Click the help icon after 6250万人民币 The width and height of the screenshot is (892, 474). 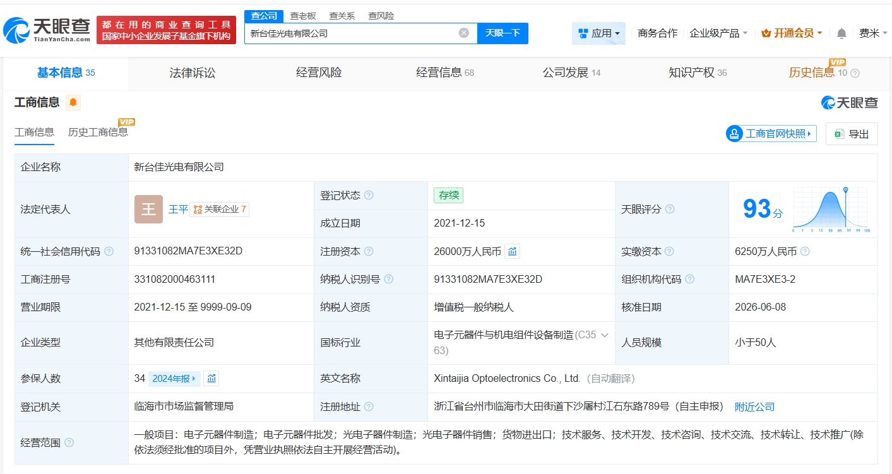(x=805, y=251)
